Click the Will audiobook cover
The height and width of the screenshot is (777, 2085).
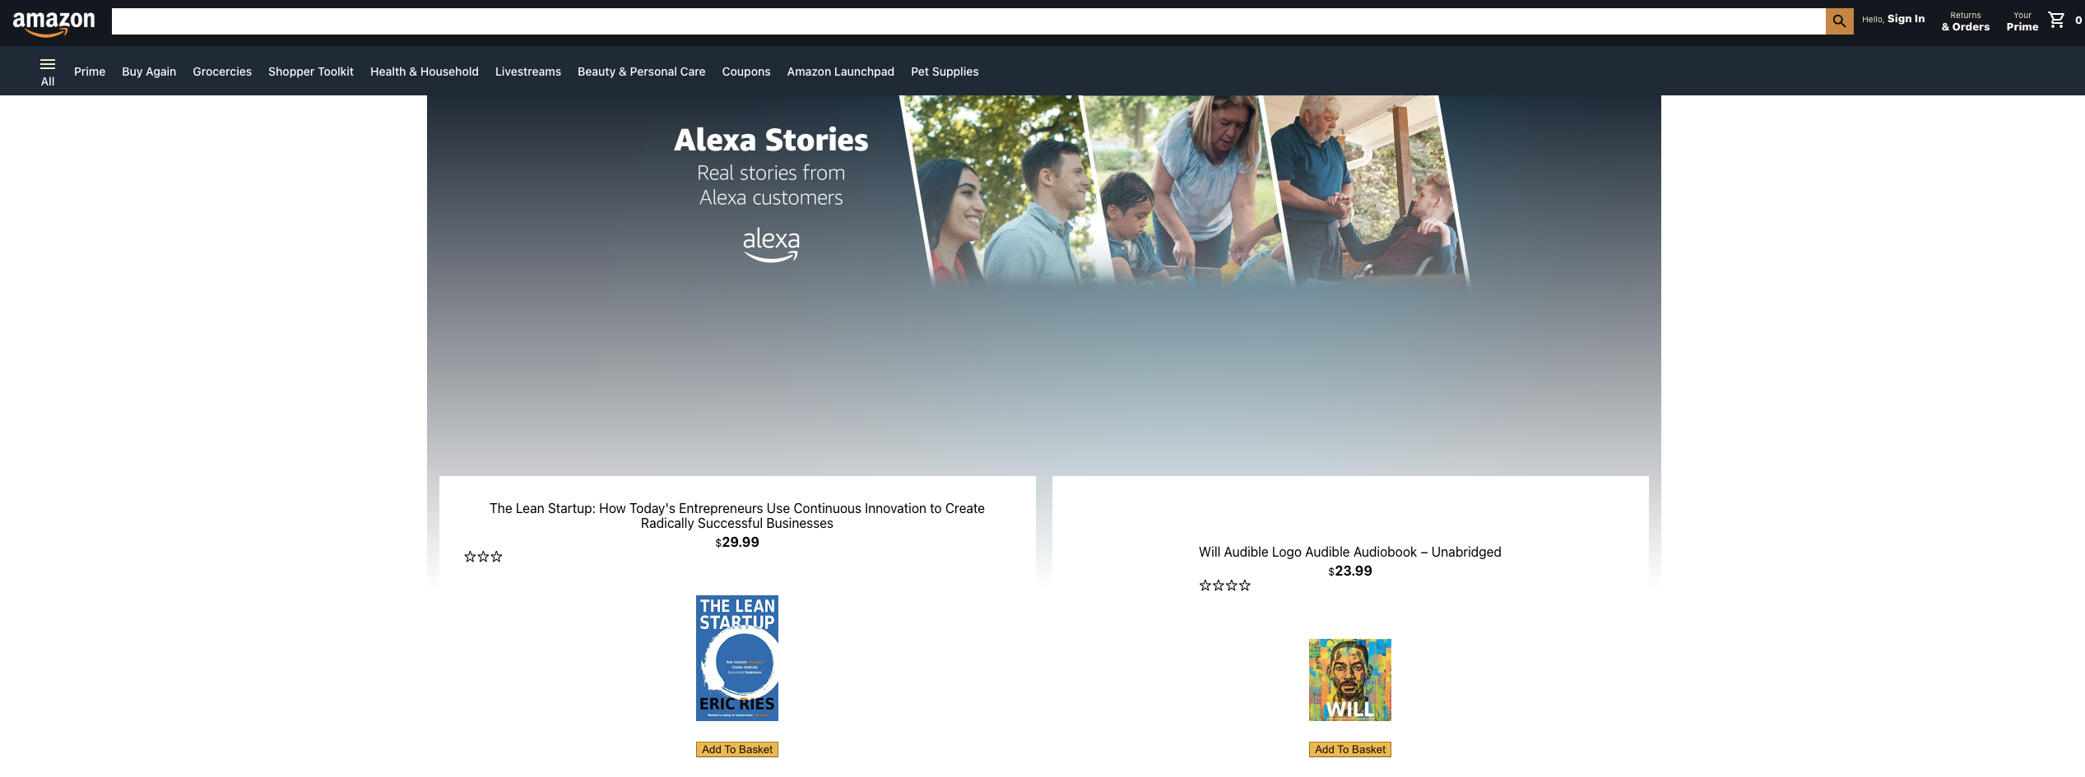[x=1350, y=680]
